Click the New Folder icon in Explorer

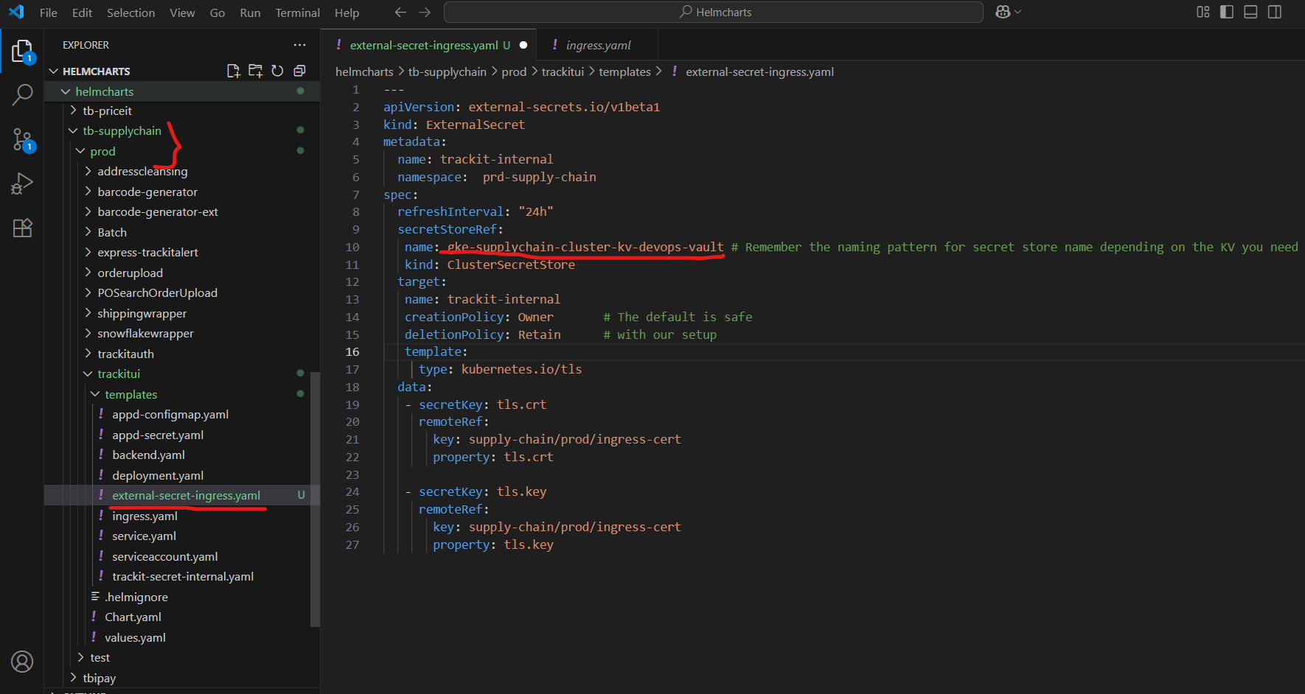(x=255, y=71)
